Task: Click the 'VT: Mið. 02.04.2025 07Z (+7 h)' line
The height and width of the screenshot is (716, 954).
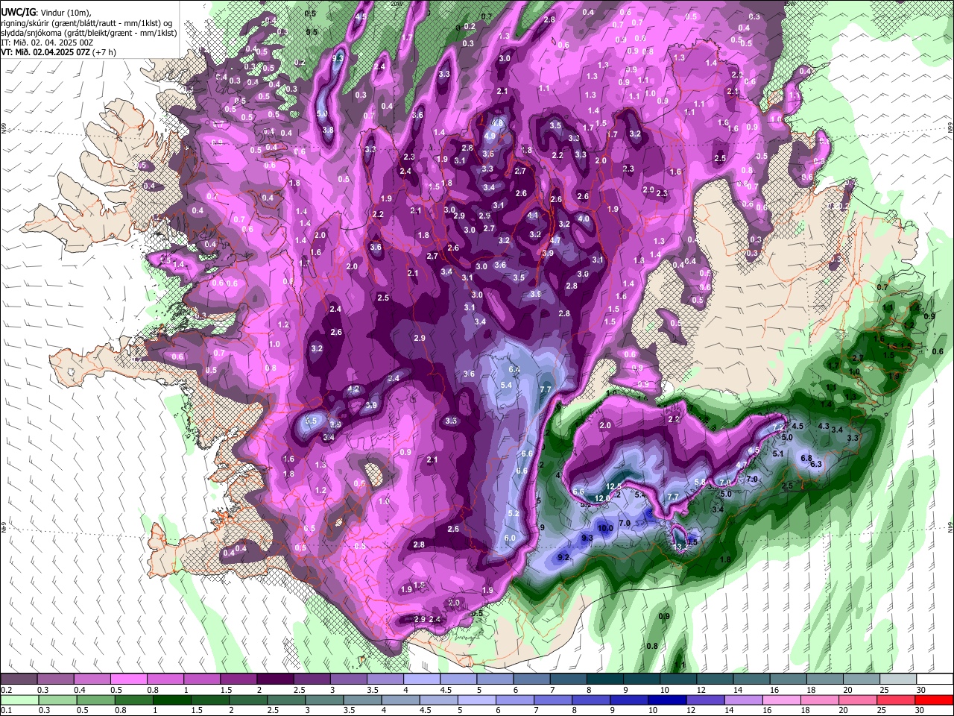Action: click(59, 52)
